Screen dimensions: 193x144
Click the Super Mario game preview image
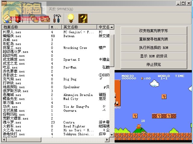pos(153,106)
